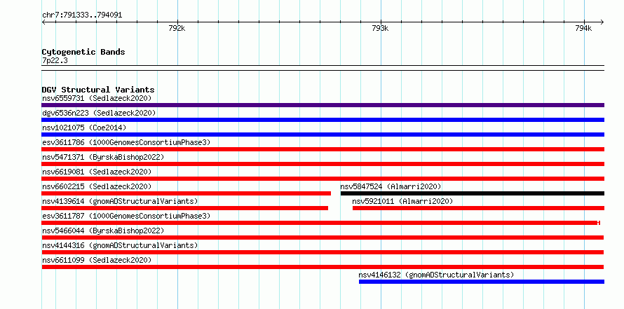Click the 794k ruler mark
The width and height of the screenshot is (624, 309).
tap(583, 28)
